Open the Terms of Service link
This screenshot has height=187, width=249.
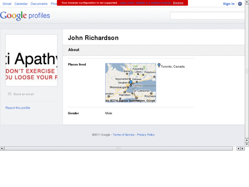[124, 135]
